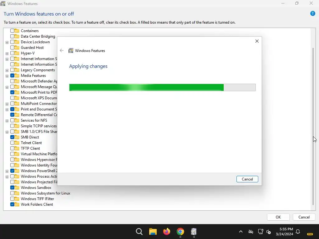The height and width of the screenshot is (239, 319).
Task: Click the Applying changes heading
Action: (x=88, y=66)
